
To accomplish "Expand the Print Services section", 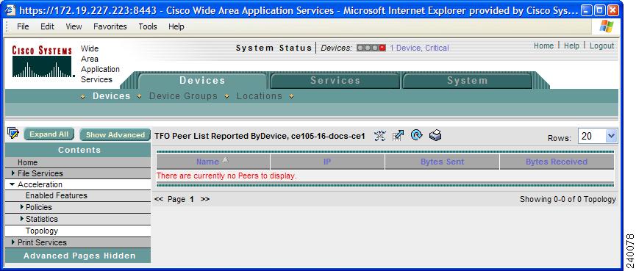I will click(x=13, y=242).
